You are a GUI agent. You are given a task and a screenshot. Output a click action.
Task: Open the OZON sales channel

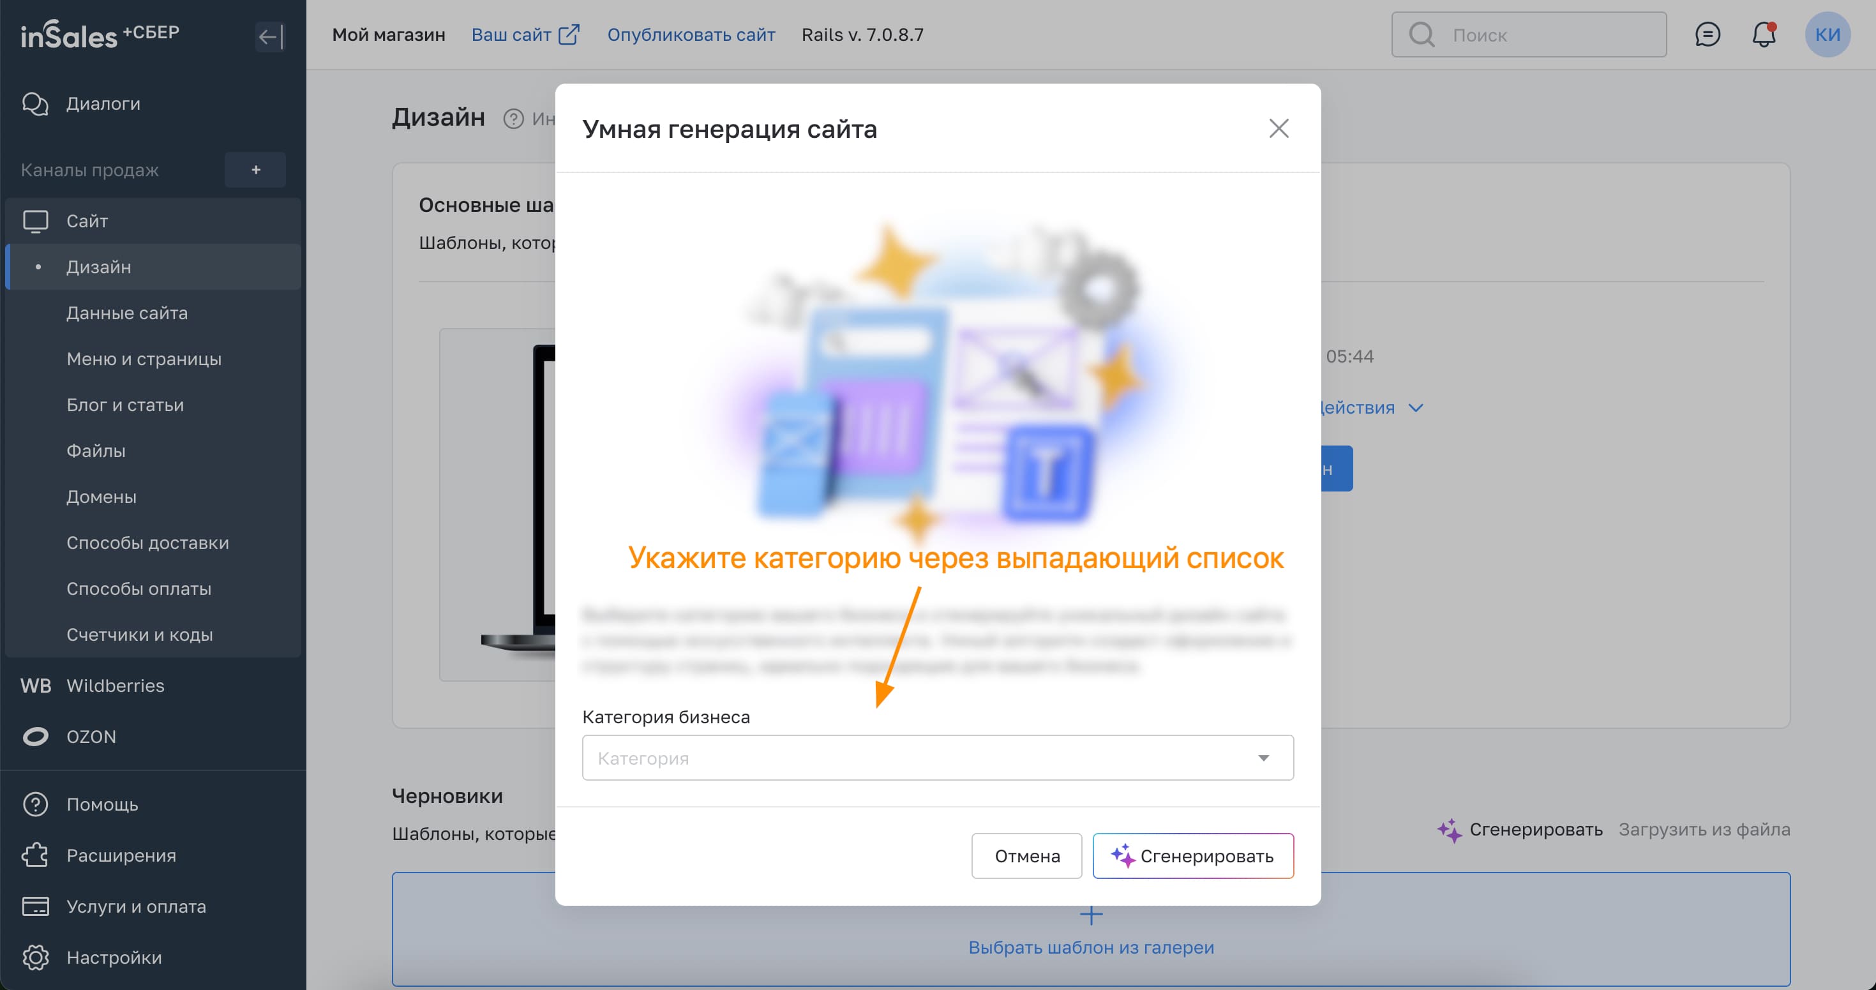(91, 737)
